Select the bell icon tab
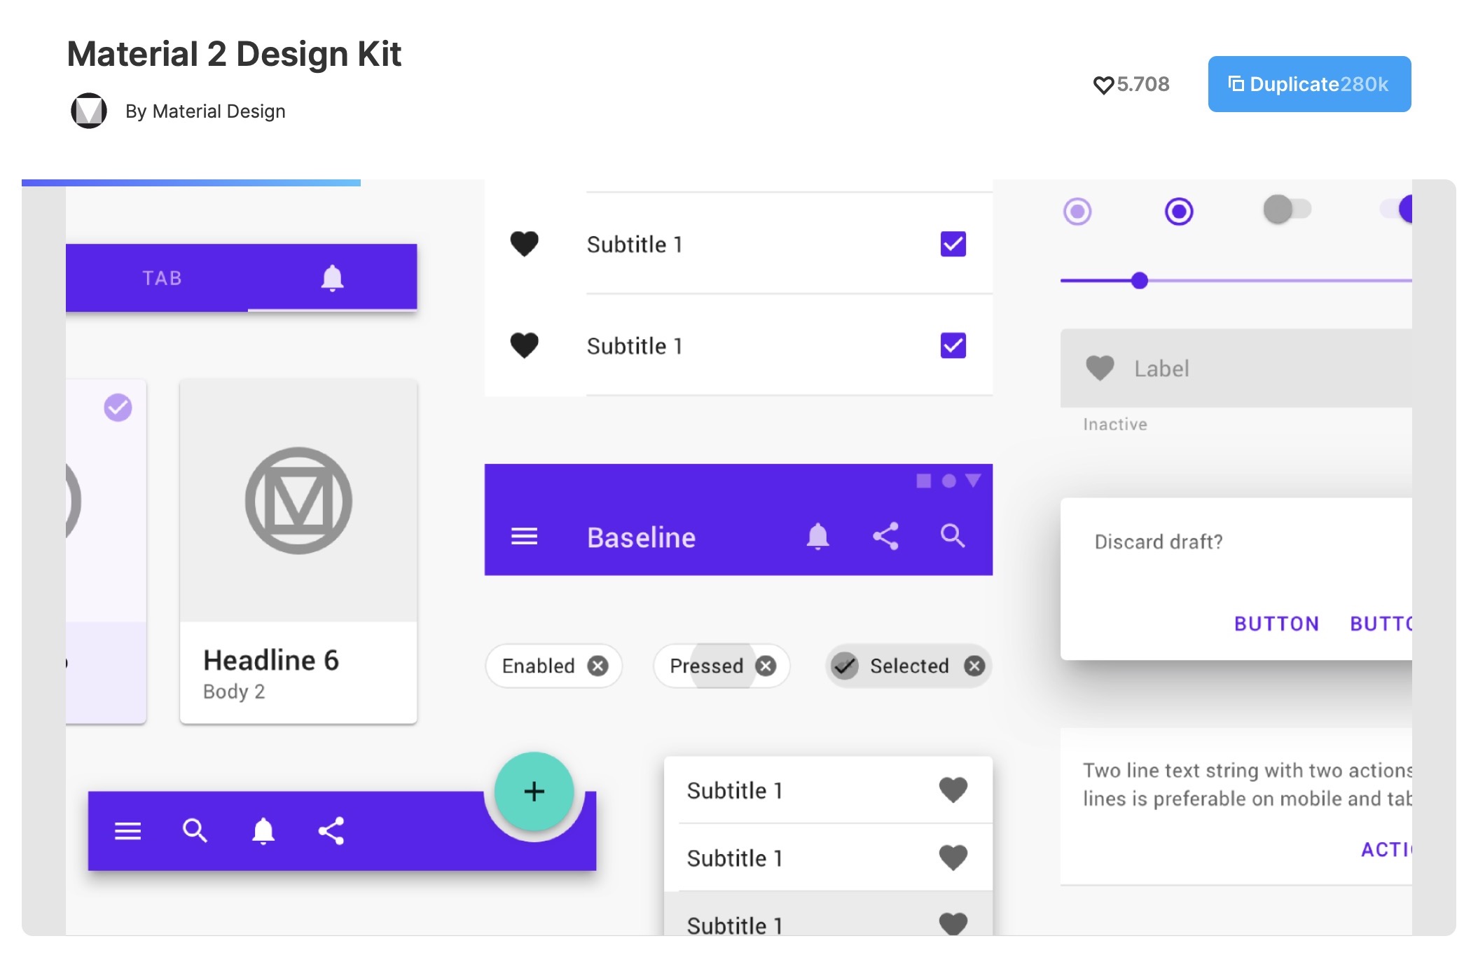This screenshot has width=1478, height=962. click(x=332, y=278)
